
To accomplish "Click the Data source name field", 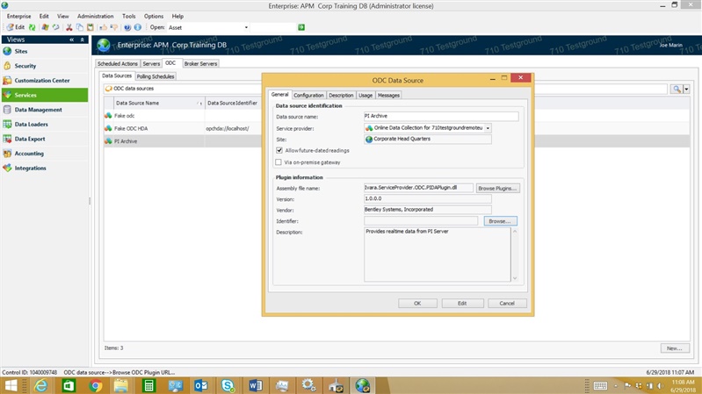I will (x=440, y=116).
